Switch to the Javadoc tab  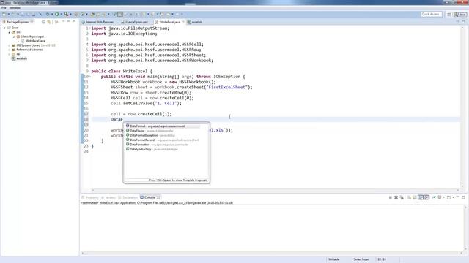108,197
